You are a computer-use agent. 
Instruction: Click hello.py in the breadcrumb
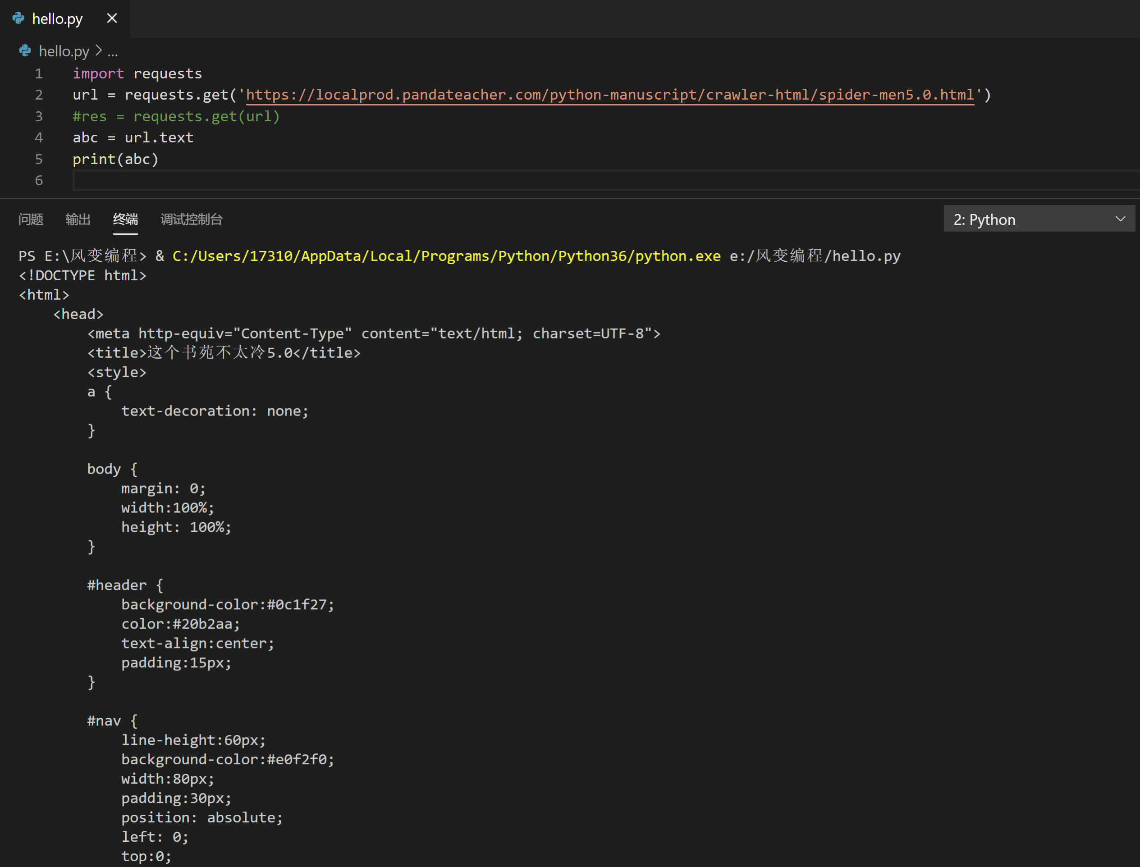[x=64, y=51]
